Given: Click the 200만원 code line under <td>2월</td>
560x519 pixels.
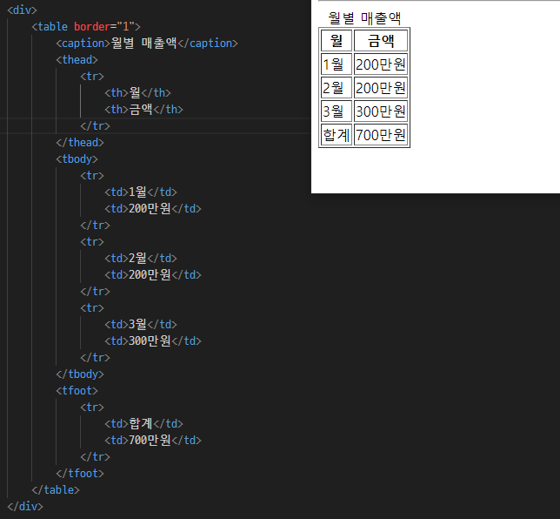Looking at the screenshot, I should point(153,274).
